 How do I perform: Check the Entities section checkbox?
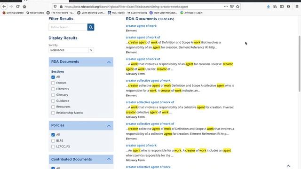[53, 83]
